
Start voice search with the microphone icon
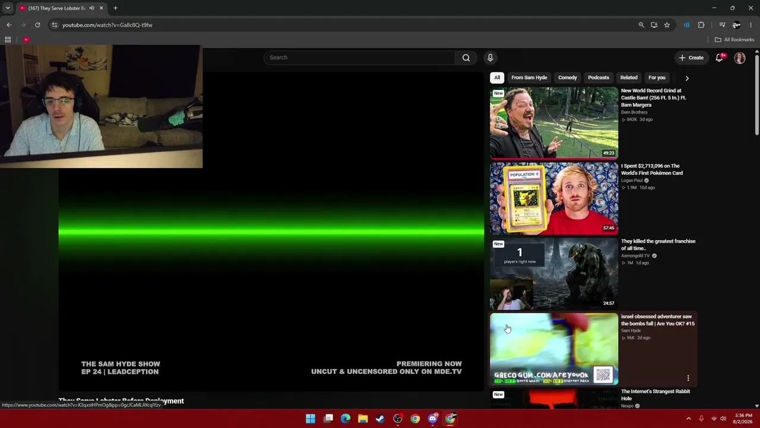[x=490, y=58]
